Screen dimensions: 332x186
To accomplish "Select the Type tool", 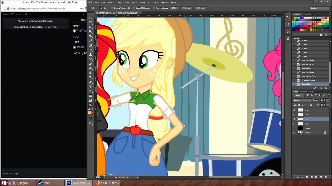I will click(91, 87).
